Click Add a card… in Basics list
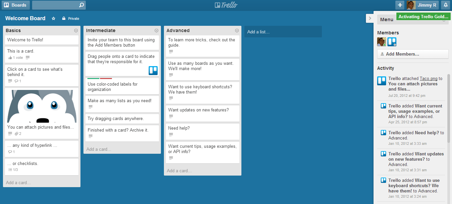 click(x=18, y=183)
